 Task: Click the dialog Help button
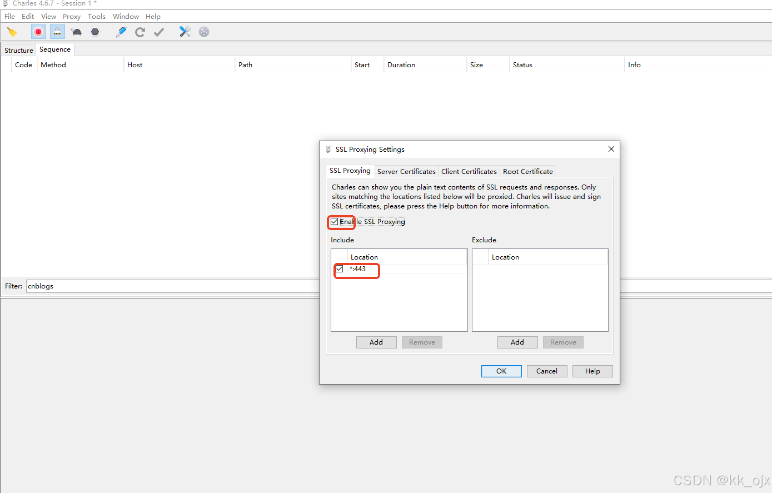point(592,371)
